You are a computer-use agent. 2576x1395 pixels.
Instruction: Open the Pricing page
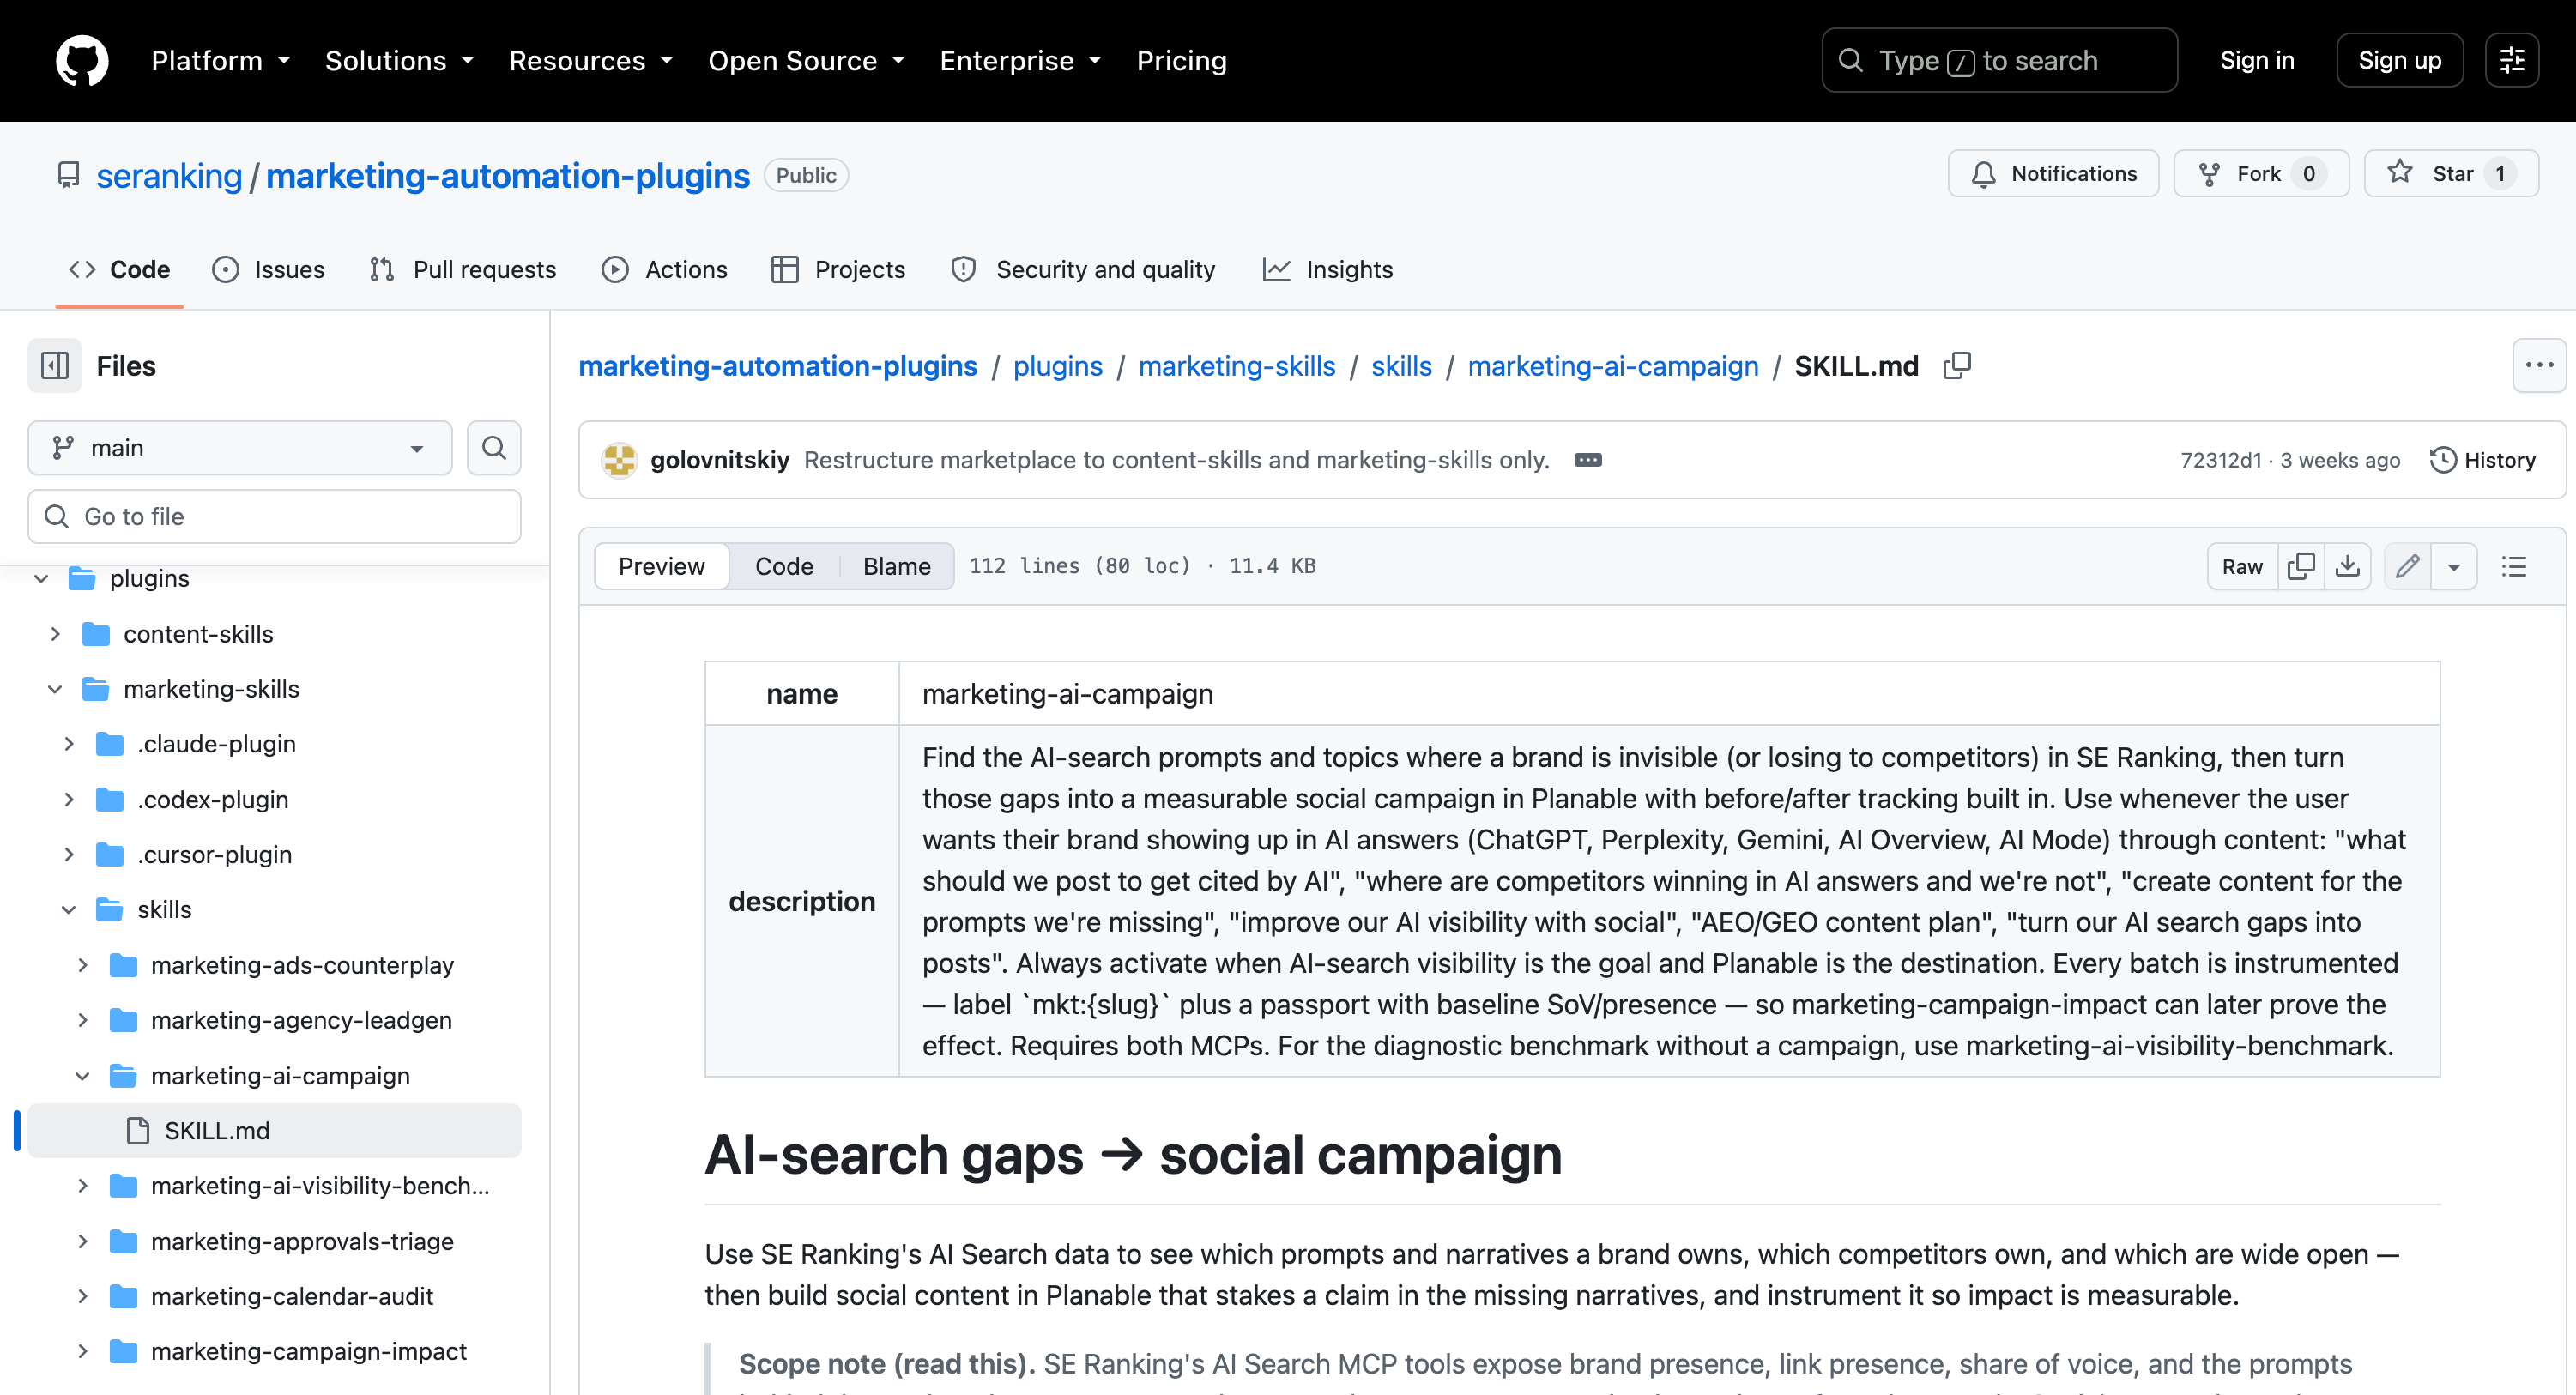(x=1181, y=61)
